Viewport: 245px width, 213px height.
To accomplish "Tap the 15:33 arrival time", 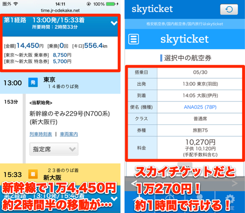I will [13, 175].
